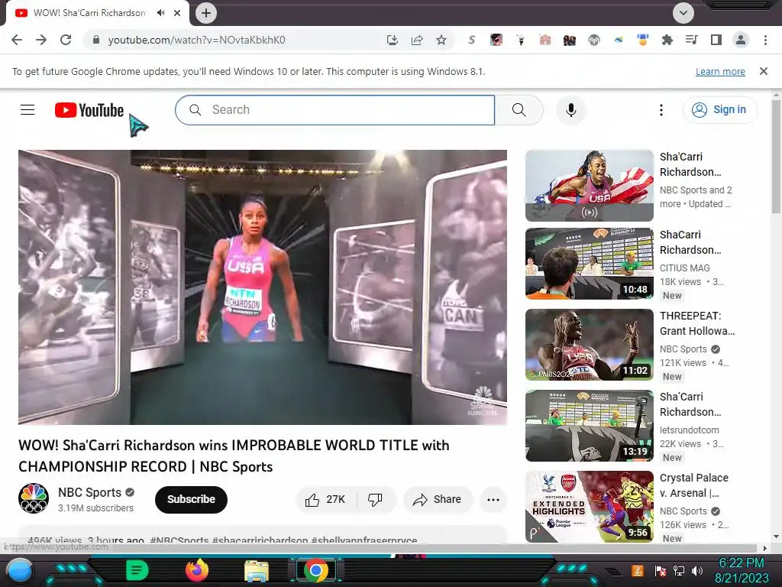Go back with browser back arrow

[x=17, y=40]
